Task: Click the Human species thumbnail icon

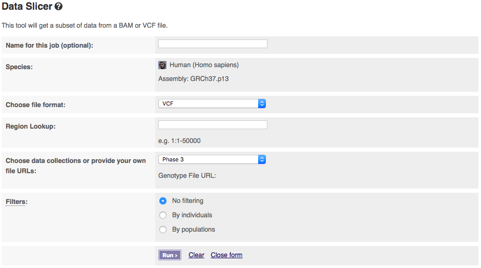Action: (x=162, y=65)
